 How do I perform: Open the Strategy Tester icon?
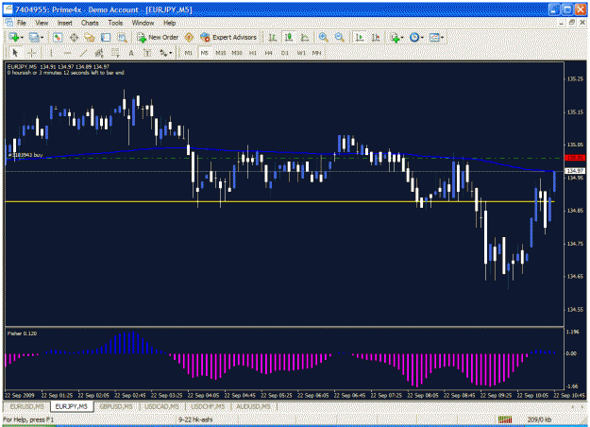pyautogui.click(x=122, y=37)
